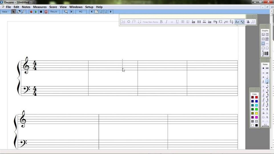This screenshot has width=274, height=154.
Task: Pick the yellow color swatch
Action: coord(256,113)
